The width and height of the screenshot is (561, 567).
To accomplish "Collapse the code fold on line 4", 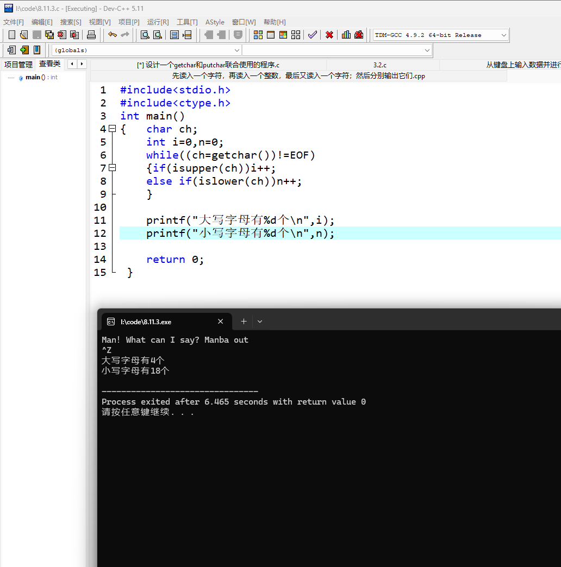I will [x=113, y=129].
